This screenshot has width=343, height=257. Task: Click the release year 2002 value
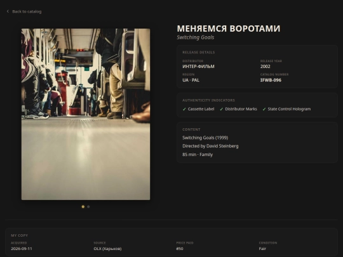pyautogui.click(x=266, y=67)
